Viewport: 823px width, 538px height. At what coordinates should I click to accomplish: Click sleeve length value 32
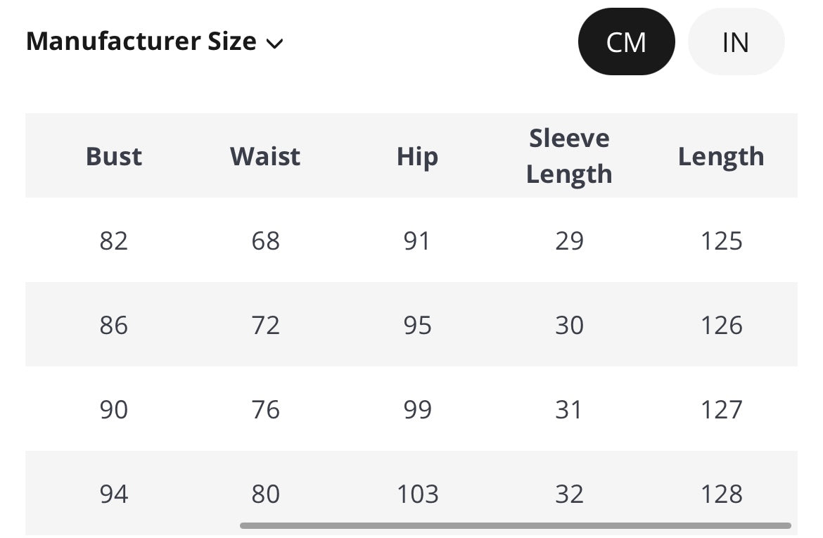click(569, 494)
